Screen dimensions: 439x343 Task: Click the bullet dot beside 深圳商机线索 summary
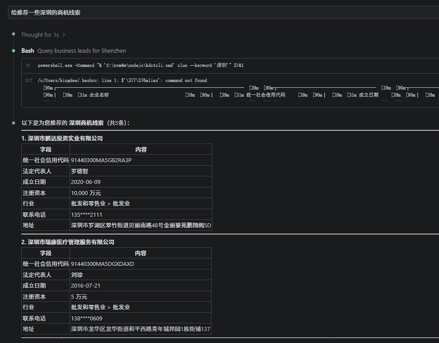pyautogui.click(x=14, y=123)
